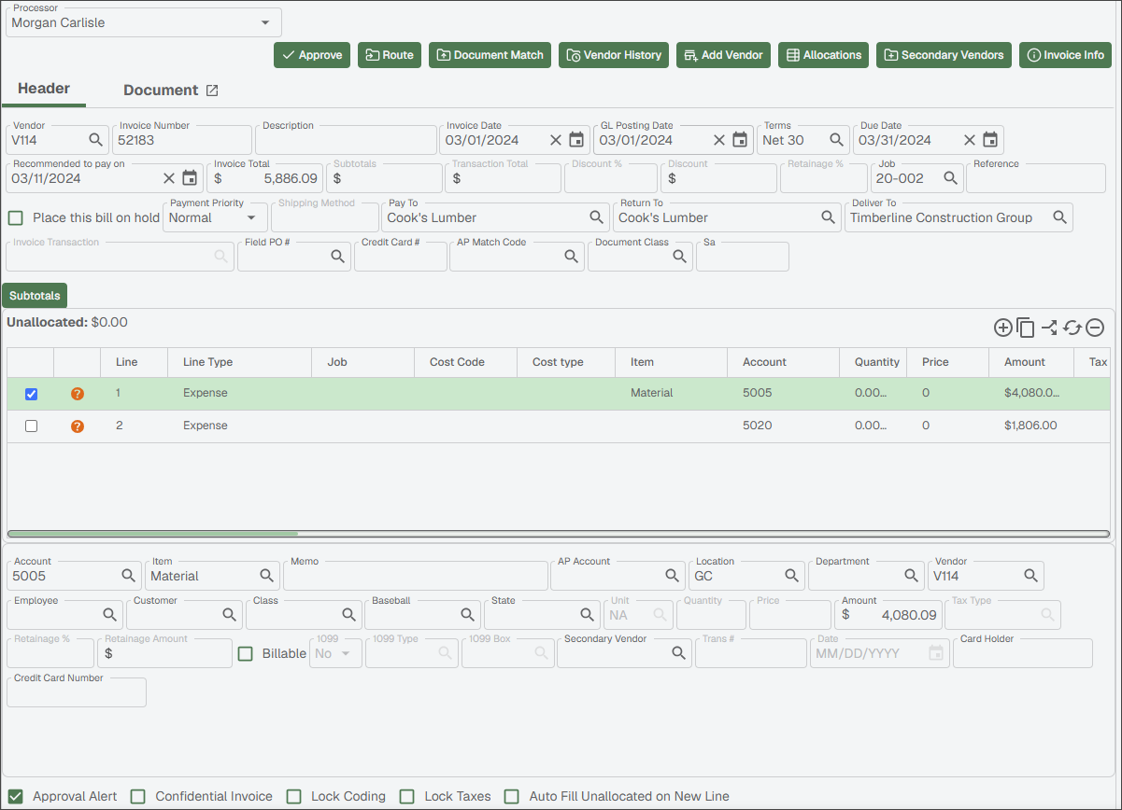Search for a vendor in header Vendor field

(x=95, y=140)
